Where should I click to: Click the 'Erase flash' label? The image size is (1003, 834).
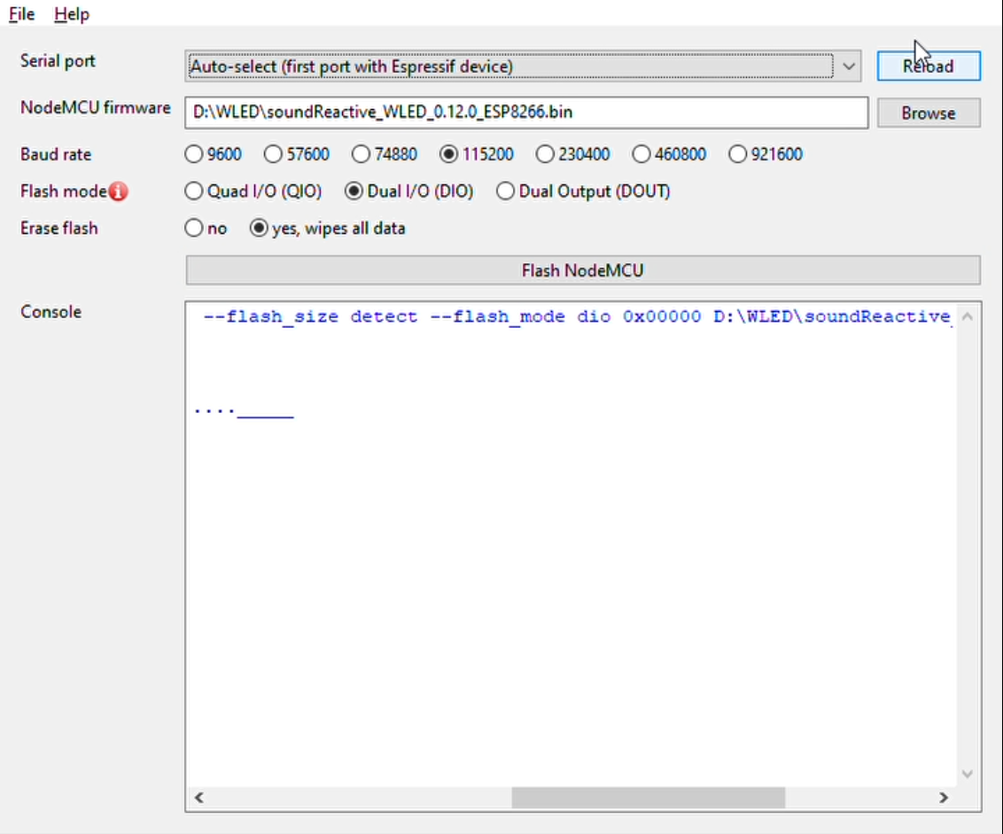tap(58, 229)
